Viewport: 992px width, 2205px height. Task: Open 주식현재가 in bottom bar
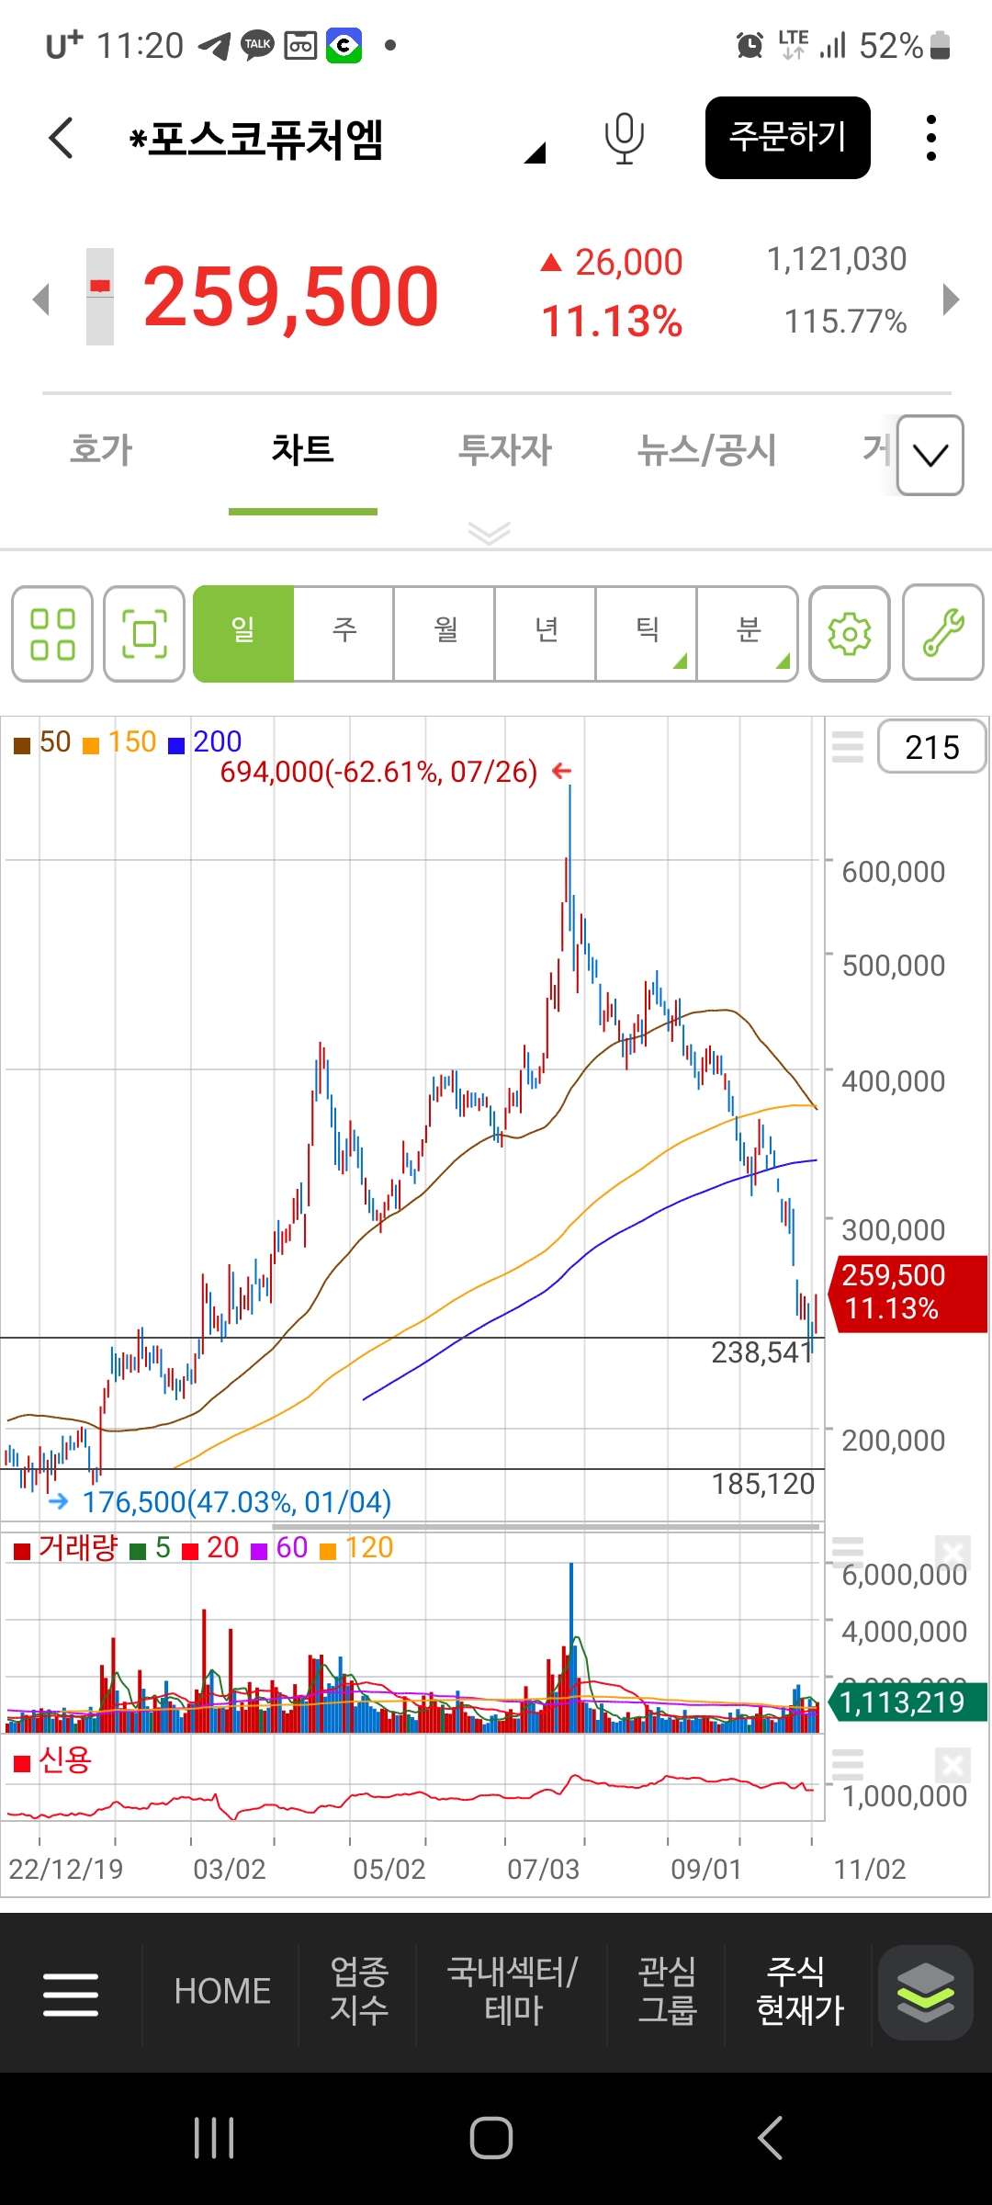pos(799,1991)
